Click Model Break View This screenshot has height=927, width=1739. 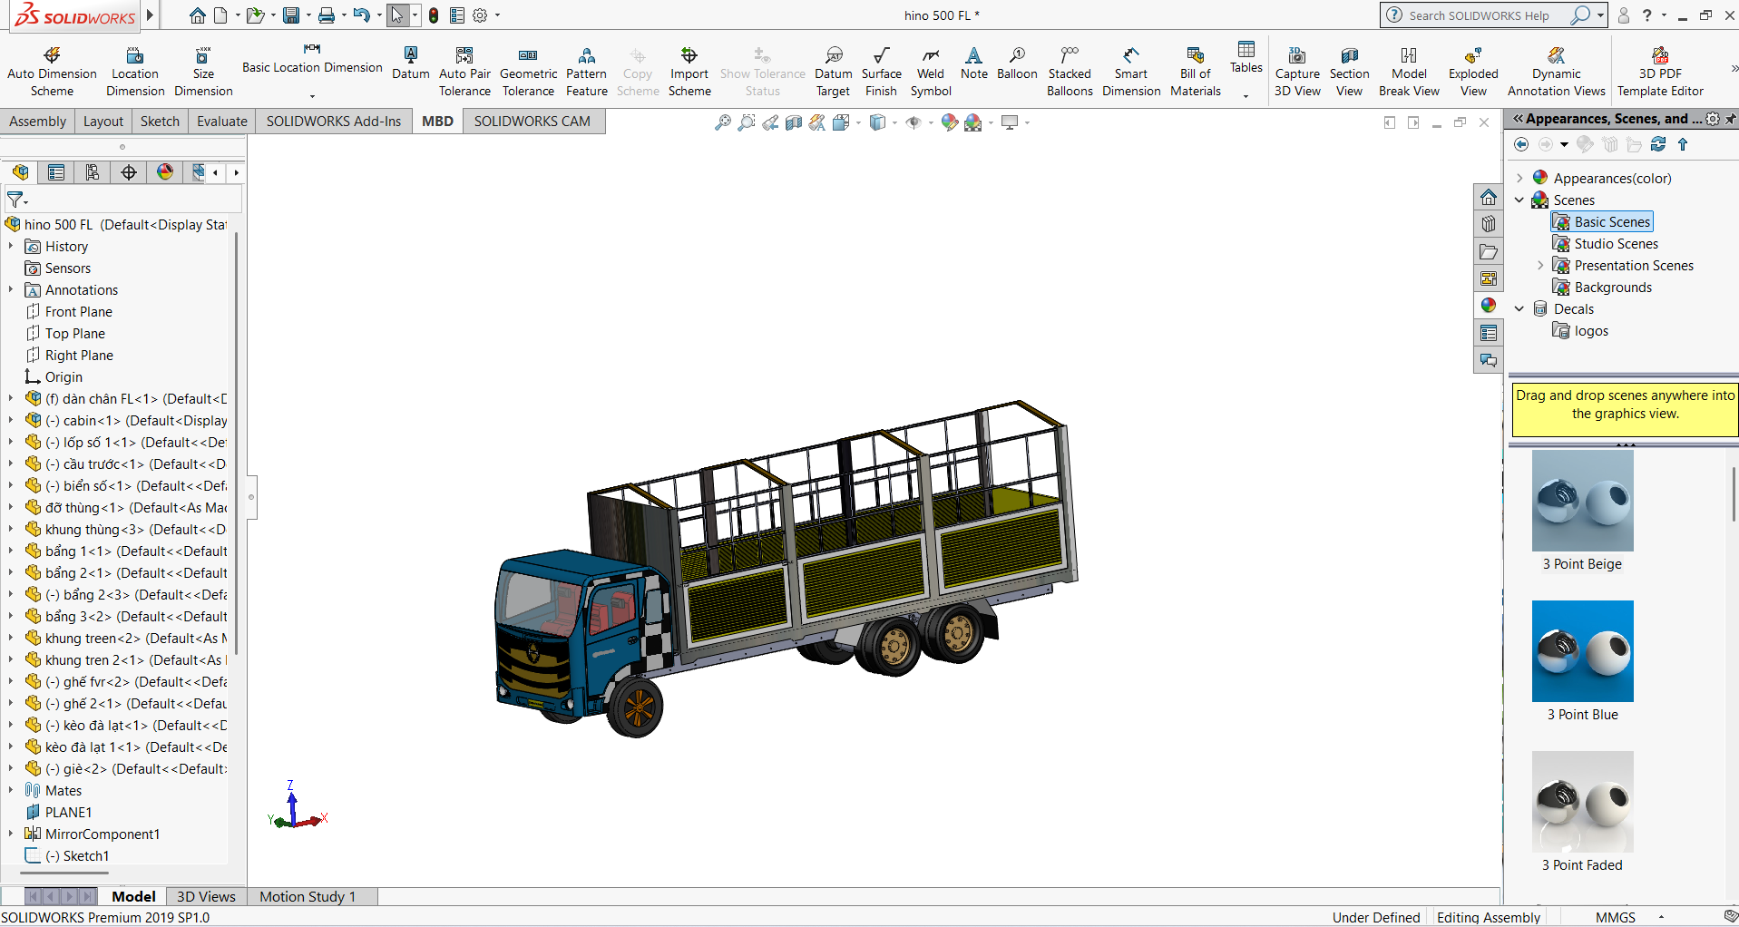pyautogui.click(x=1409, y=71)
